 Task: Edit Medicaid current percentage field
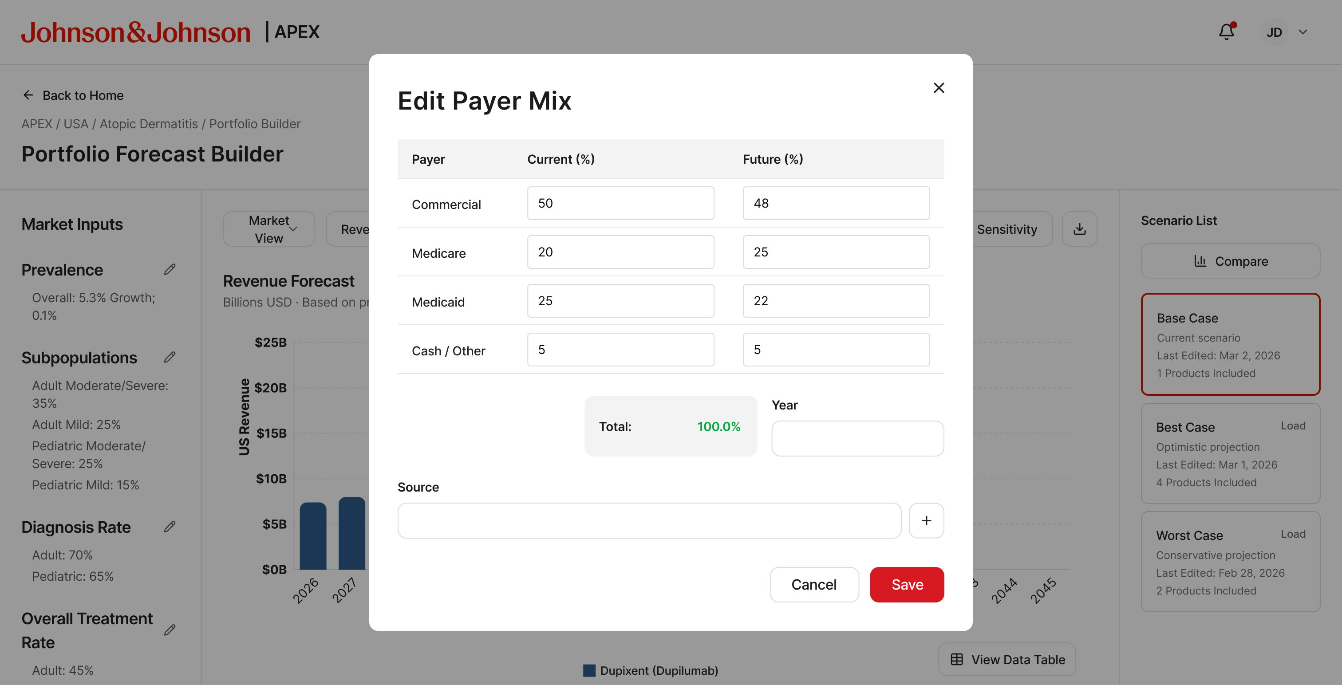620,300
